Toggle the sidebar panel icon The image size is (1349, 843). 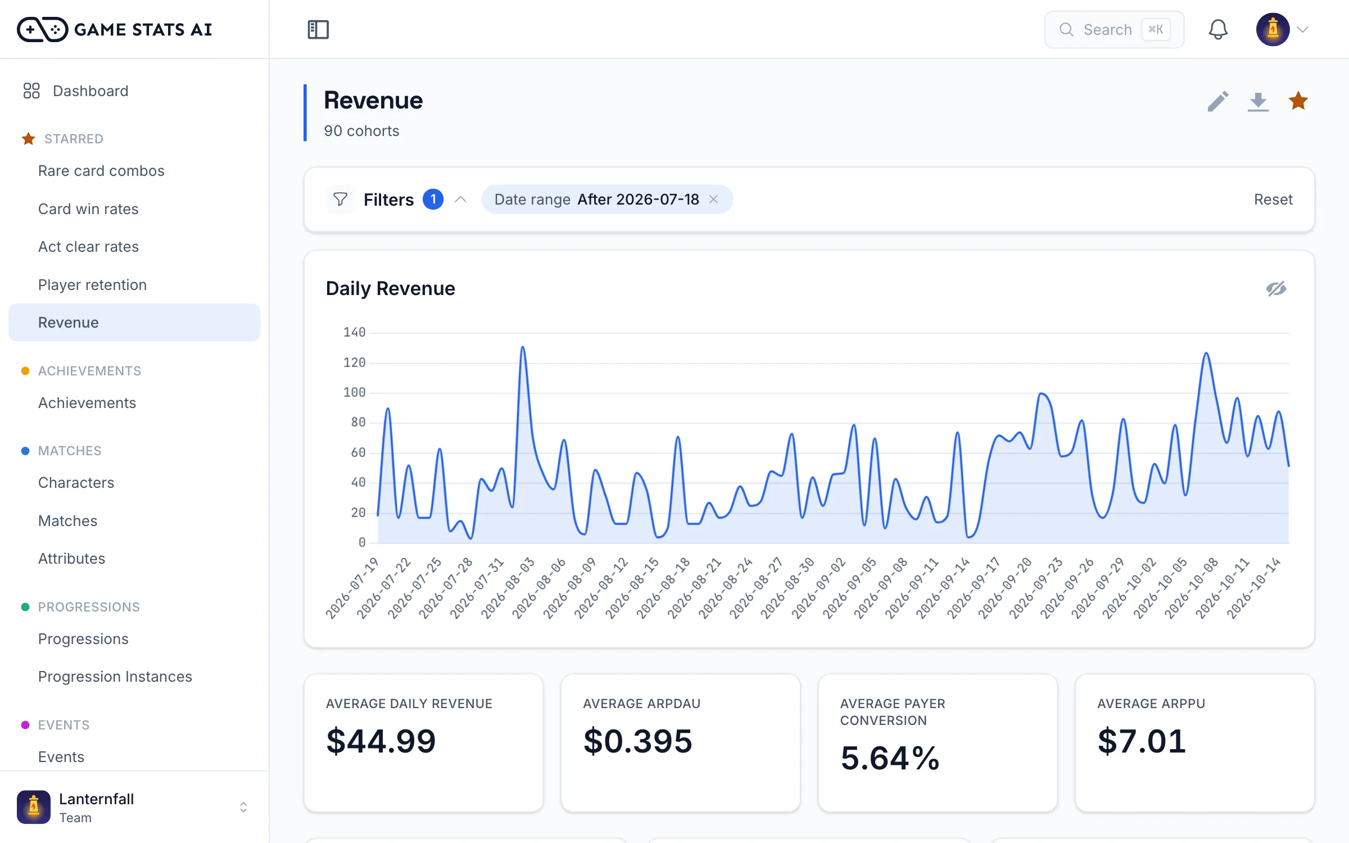(318, 29)
